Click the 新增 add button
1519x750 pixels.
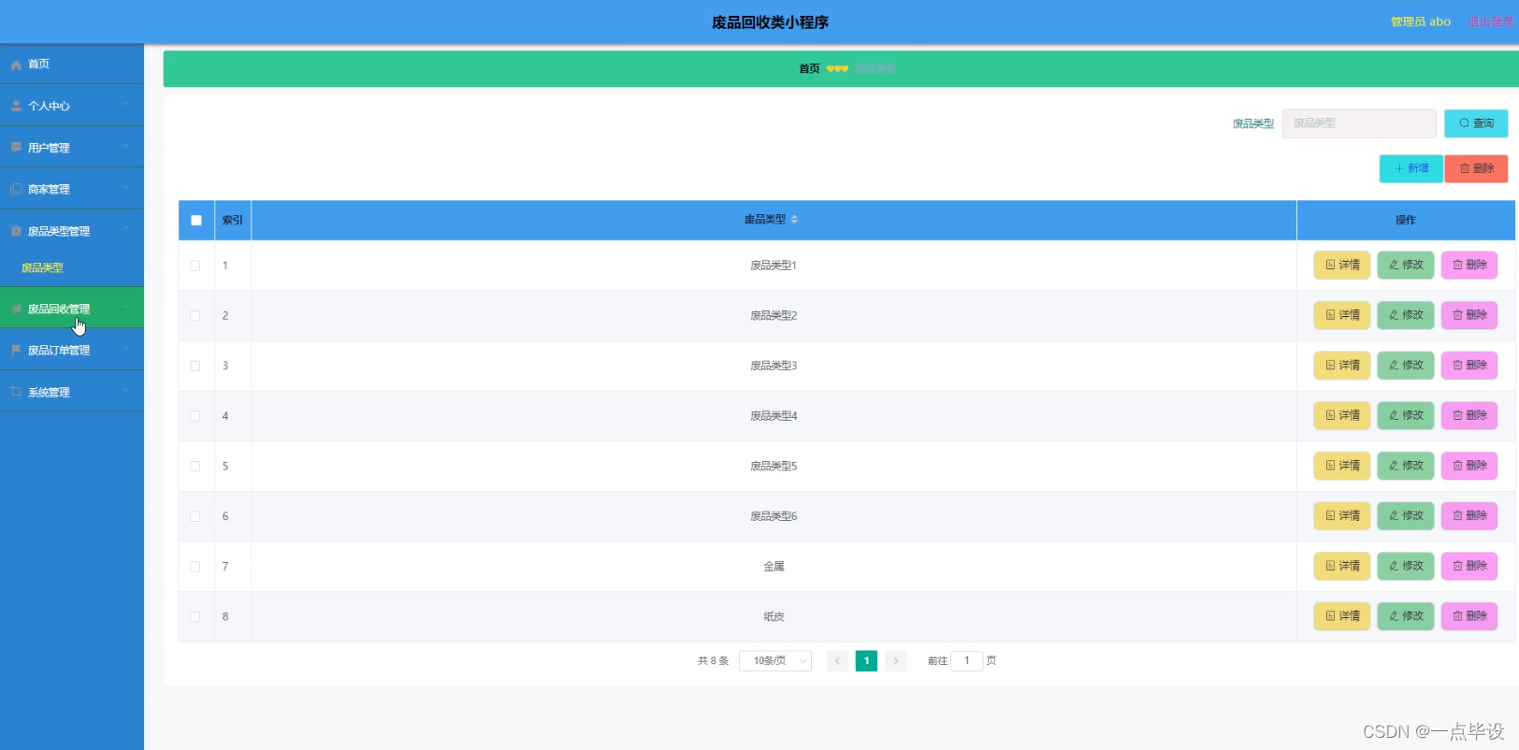click(1411, 168)
